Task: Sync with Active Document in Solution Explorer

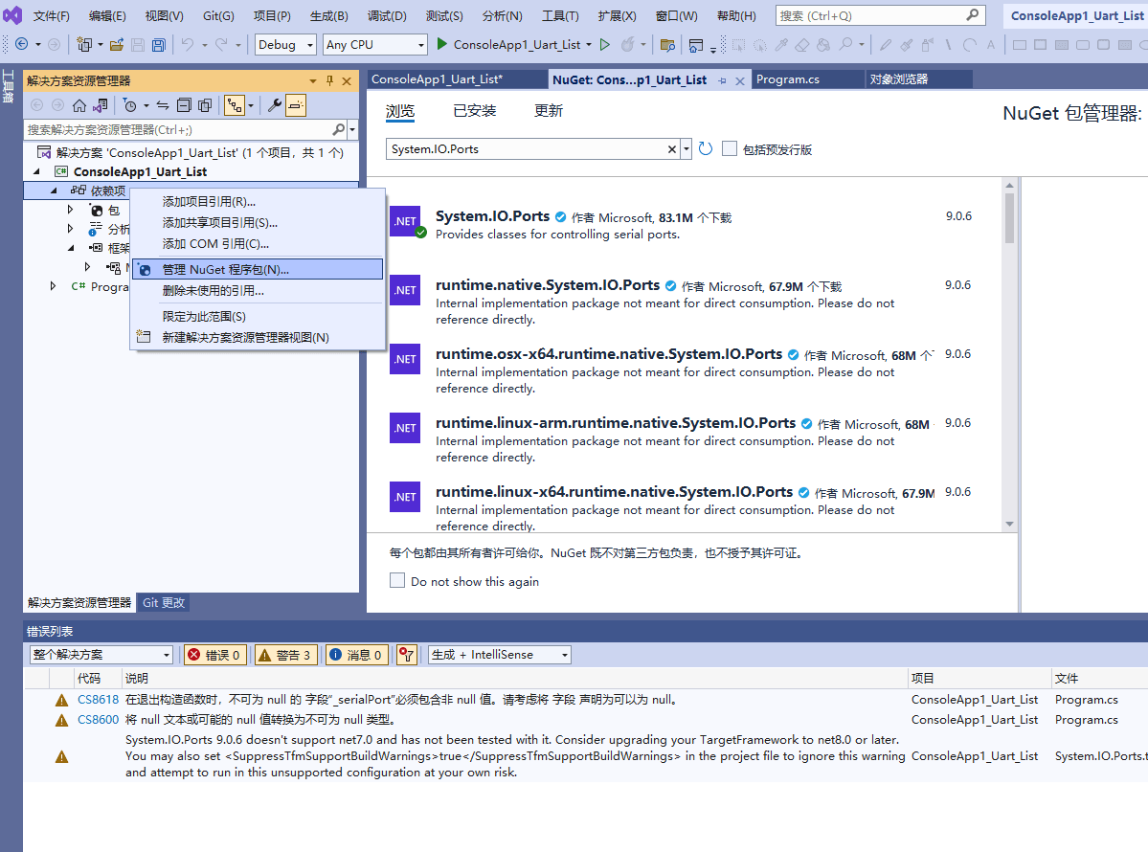Action: point(163,105)
